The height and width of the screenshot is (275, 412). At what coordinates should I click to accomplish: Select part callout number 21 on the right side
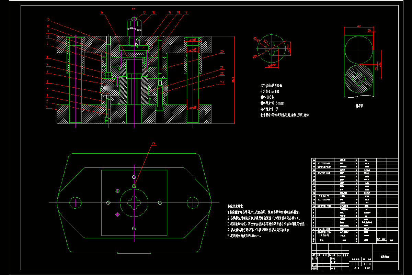[x=222, y=67]
